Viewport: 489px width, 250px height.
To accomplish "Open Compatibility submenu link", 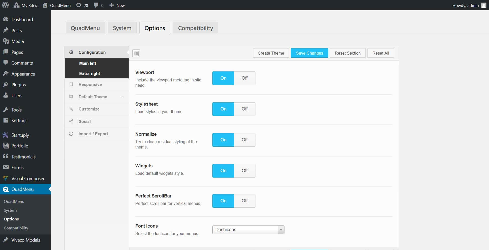I will click(x=16, y=228).
